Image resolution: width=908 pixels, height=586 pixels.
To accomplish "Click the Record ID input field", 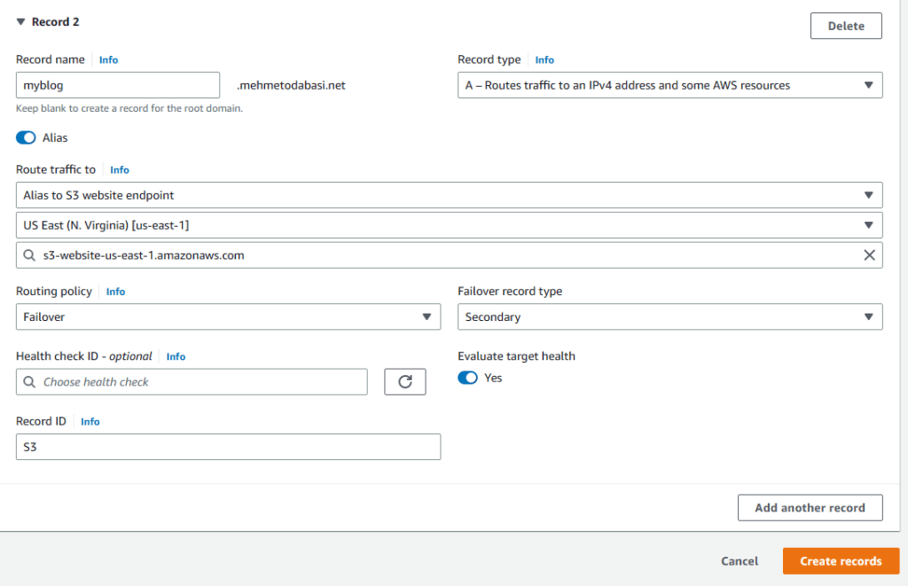I will [228, 447].
